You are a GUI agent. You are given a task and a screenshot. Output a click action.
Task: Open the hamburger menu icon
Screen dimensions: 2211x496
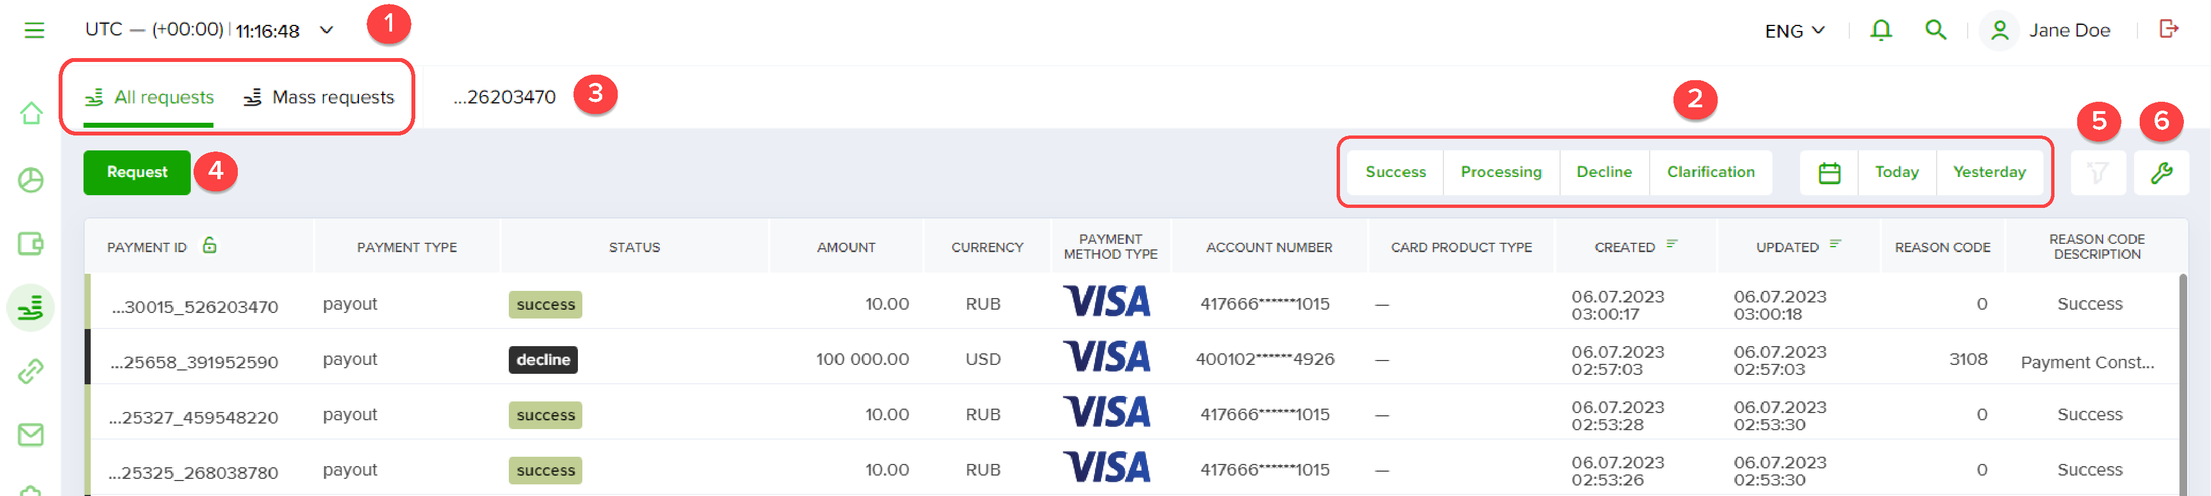click(34, 31)
